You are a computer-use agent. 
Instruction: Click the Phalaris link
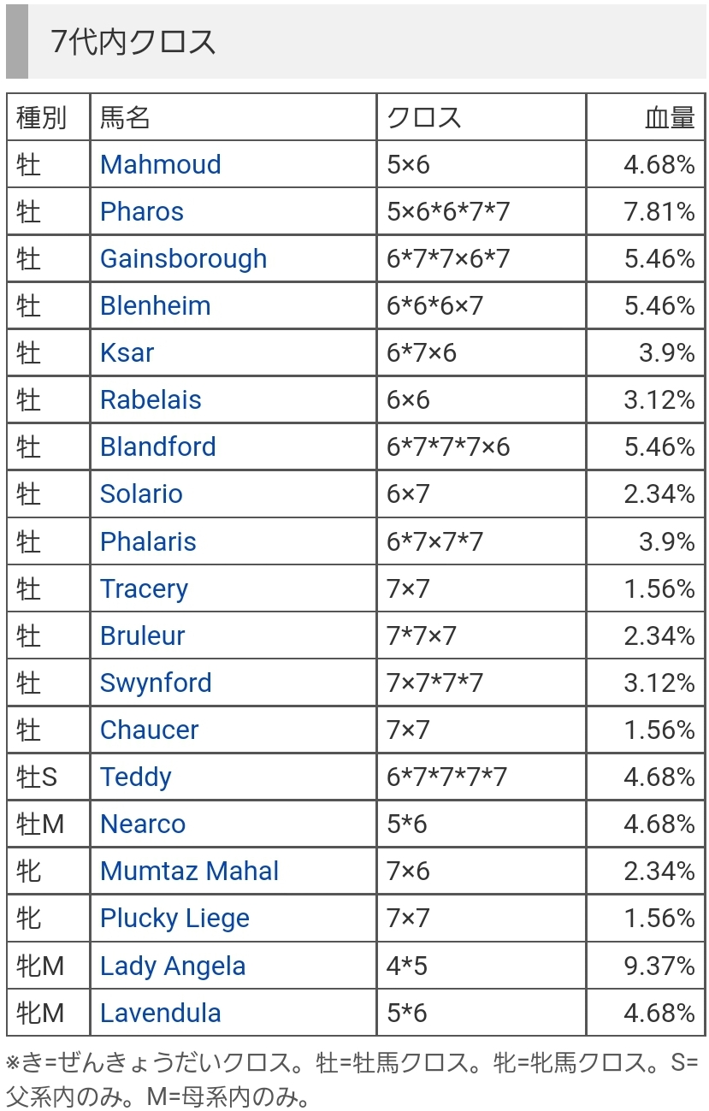coord(148,541)
